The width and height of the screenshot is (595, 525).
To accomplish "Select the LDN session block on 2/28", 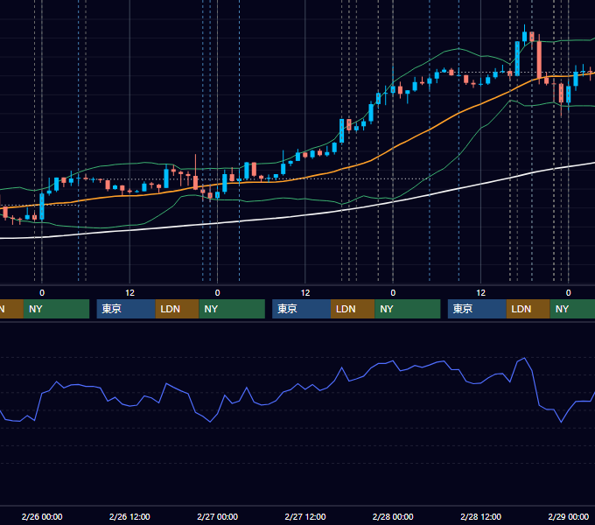I will click(528, 309).
